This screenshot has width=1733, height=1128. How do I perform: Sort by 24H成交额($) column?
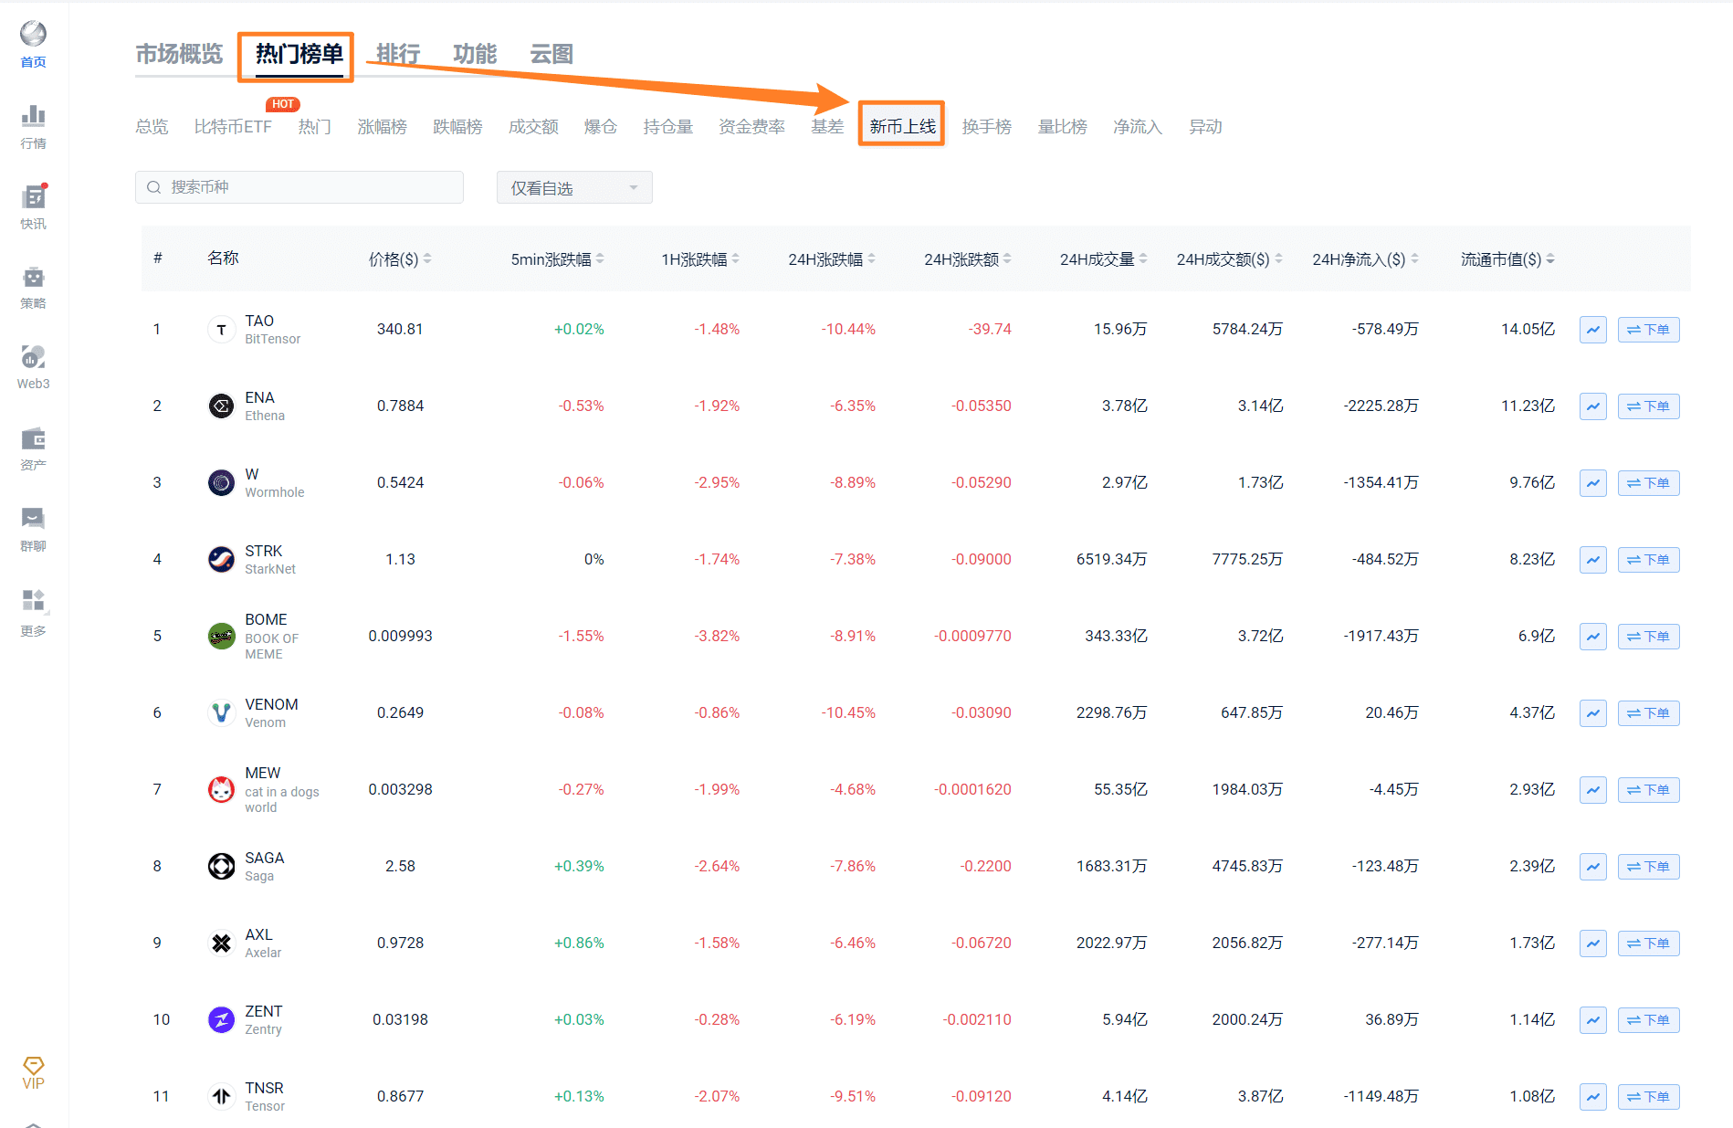point(1229,259)
